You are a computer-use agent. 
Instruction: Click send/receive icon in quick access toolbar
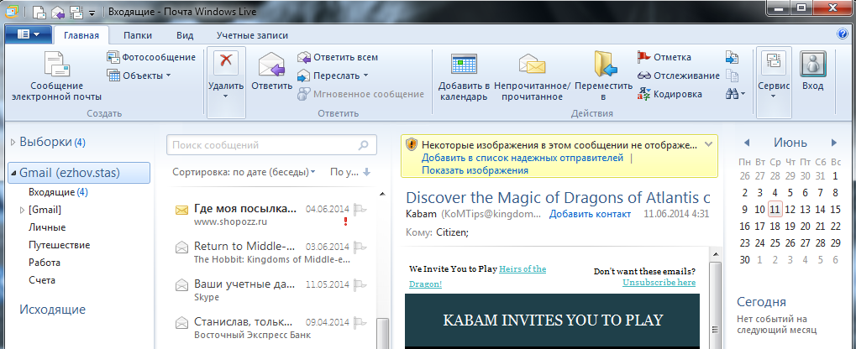point(76,11)
